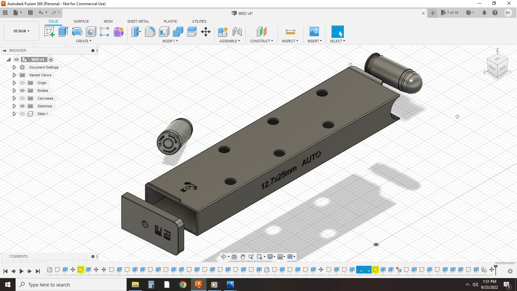Image resolution: width=517 pixels, height=291 pixels.
Task: Select the Rectangular Pattern tool
Action: (x=104, y=32)
